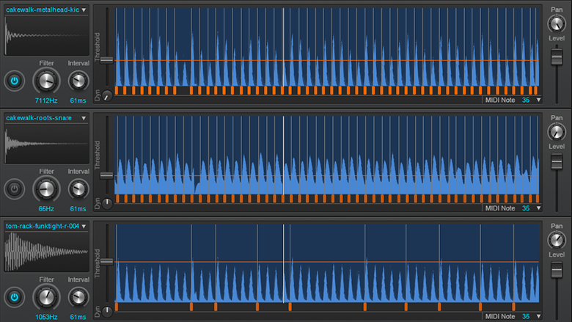572x322 pixels.
Task: Click Interval knob on tom track
Action: pyautogui.click(x=78, y=298)
